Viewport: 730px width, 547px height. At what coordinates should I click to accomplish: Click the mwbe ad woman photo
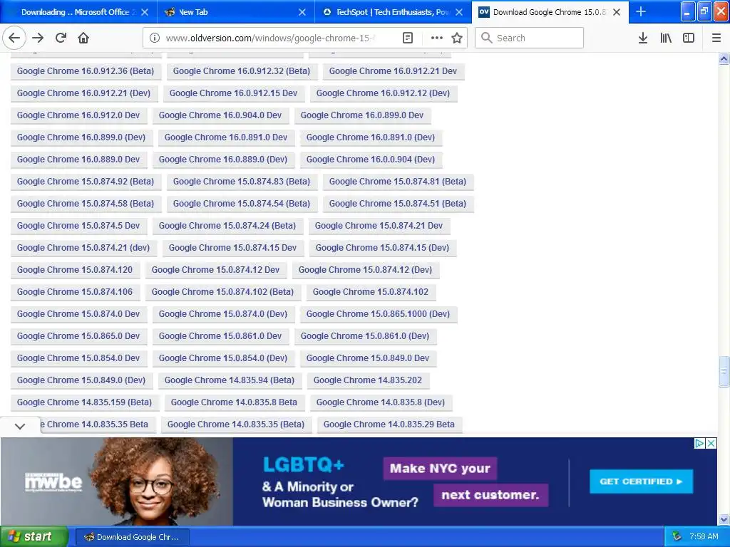point(154,481)
